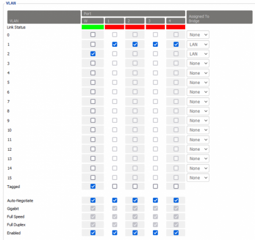This screenshot has height=240, width=255.
Task: Expand bridge assignment for VLAN 15
Action: tap(198, 178)
